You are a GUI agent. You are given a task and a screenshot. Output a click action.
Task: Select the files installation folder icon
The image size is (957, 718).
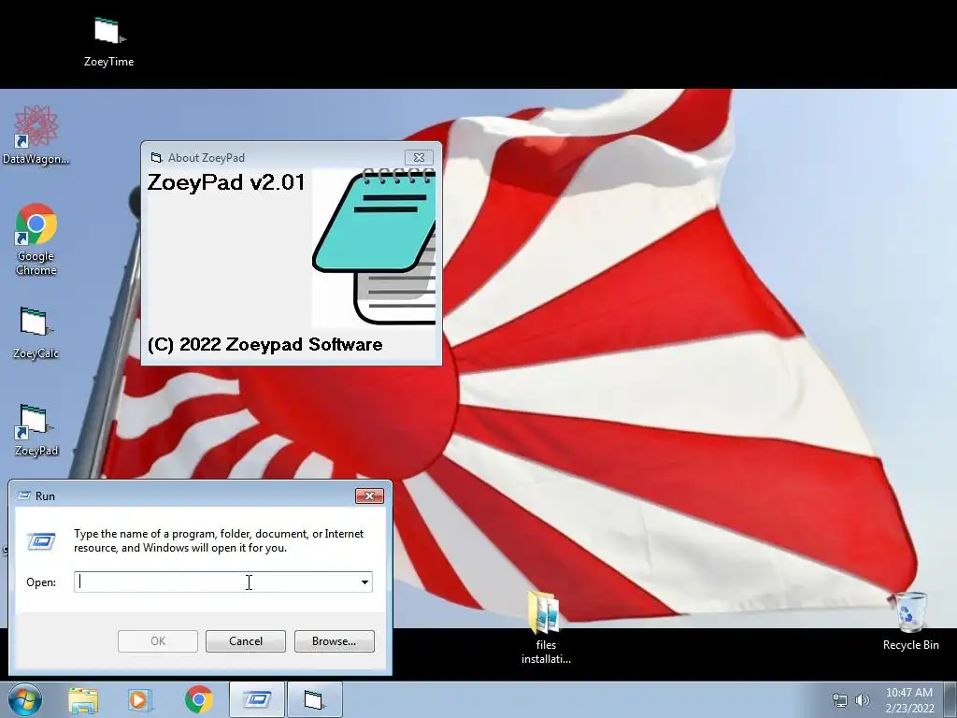click(x=546, y=627)
